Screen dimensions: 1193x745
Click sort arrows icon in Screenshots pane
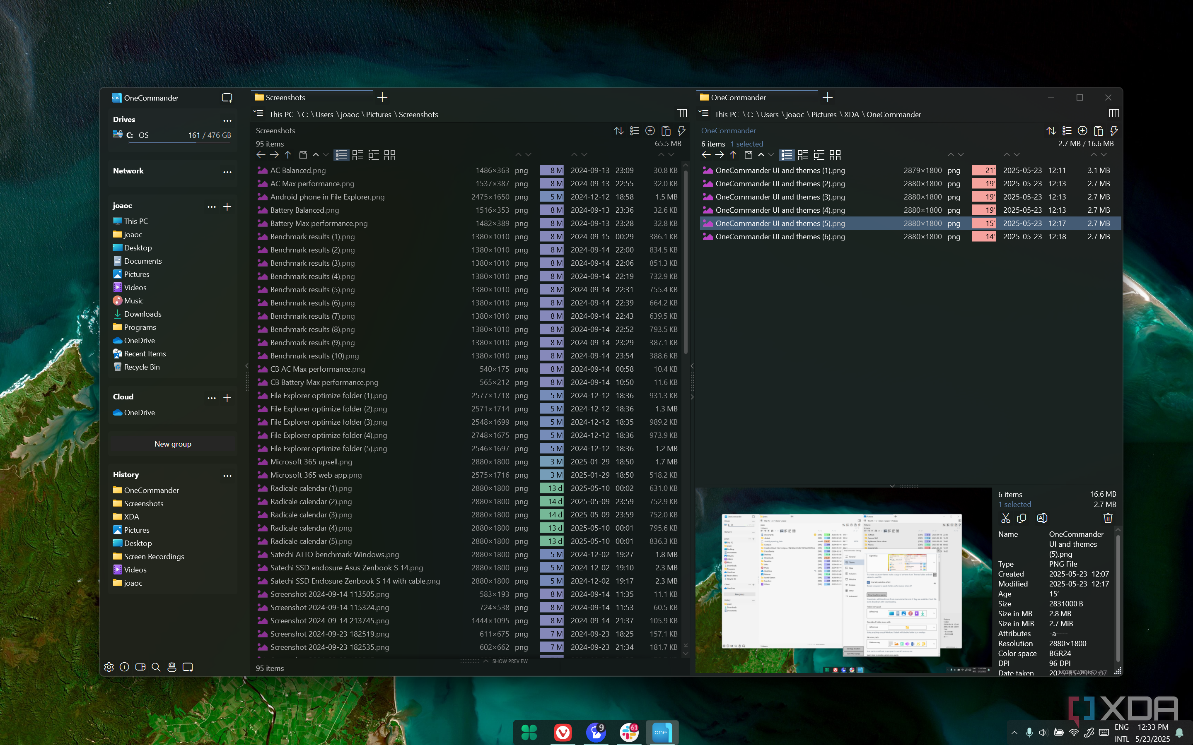pos(619,130)
